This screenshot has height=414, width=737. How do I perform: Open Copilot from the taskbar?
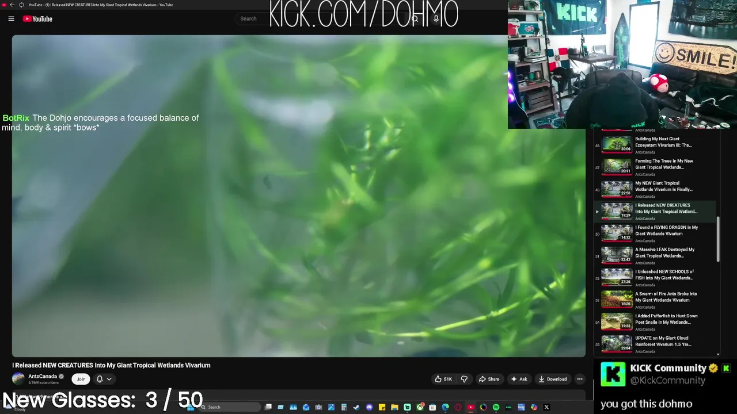[x=534, y=407]
